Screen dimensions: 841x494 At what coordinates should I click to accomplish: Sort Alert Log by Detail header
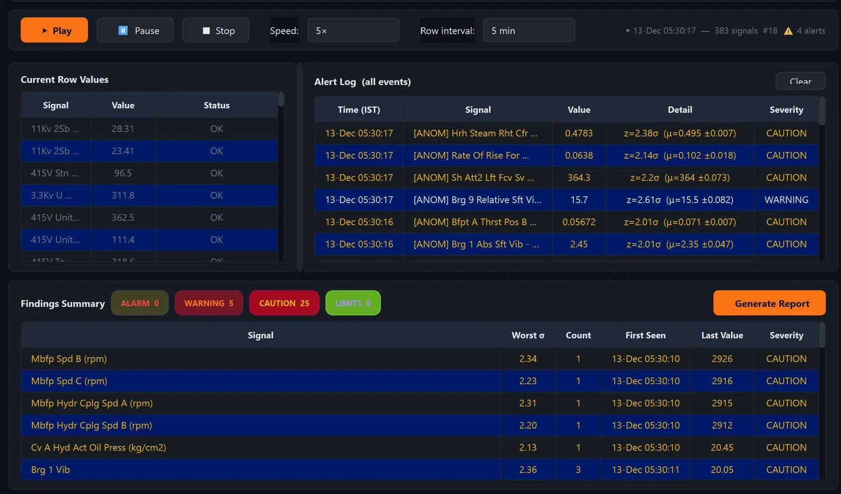coord(680,110)
